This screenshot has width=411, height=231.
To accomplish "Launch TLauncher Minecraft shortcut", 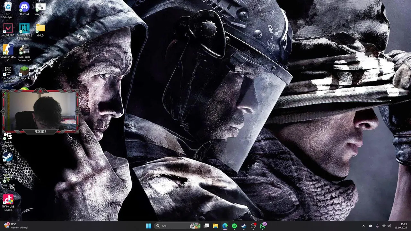I will point(24,73).
